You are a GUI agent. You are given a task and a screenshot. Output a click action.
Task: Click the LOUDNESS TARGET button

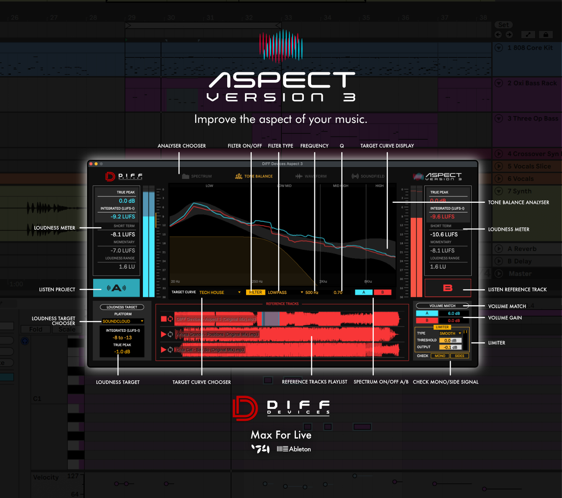[x=122, y=307]
